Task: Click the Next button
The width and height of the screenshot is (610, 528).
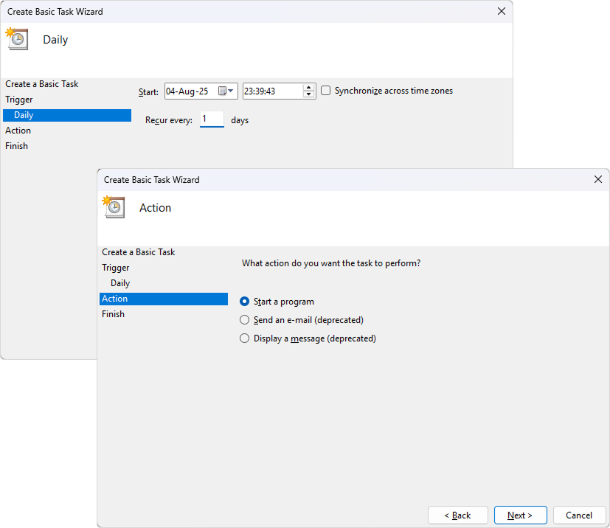Action: (x=520, y=515)
